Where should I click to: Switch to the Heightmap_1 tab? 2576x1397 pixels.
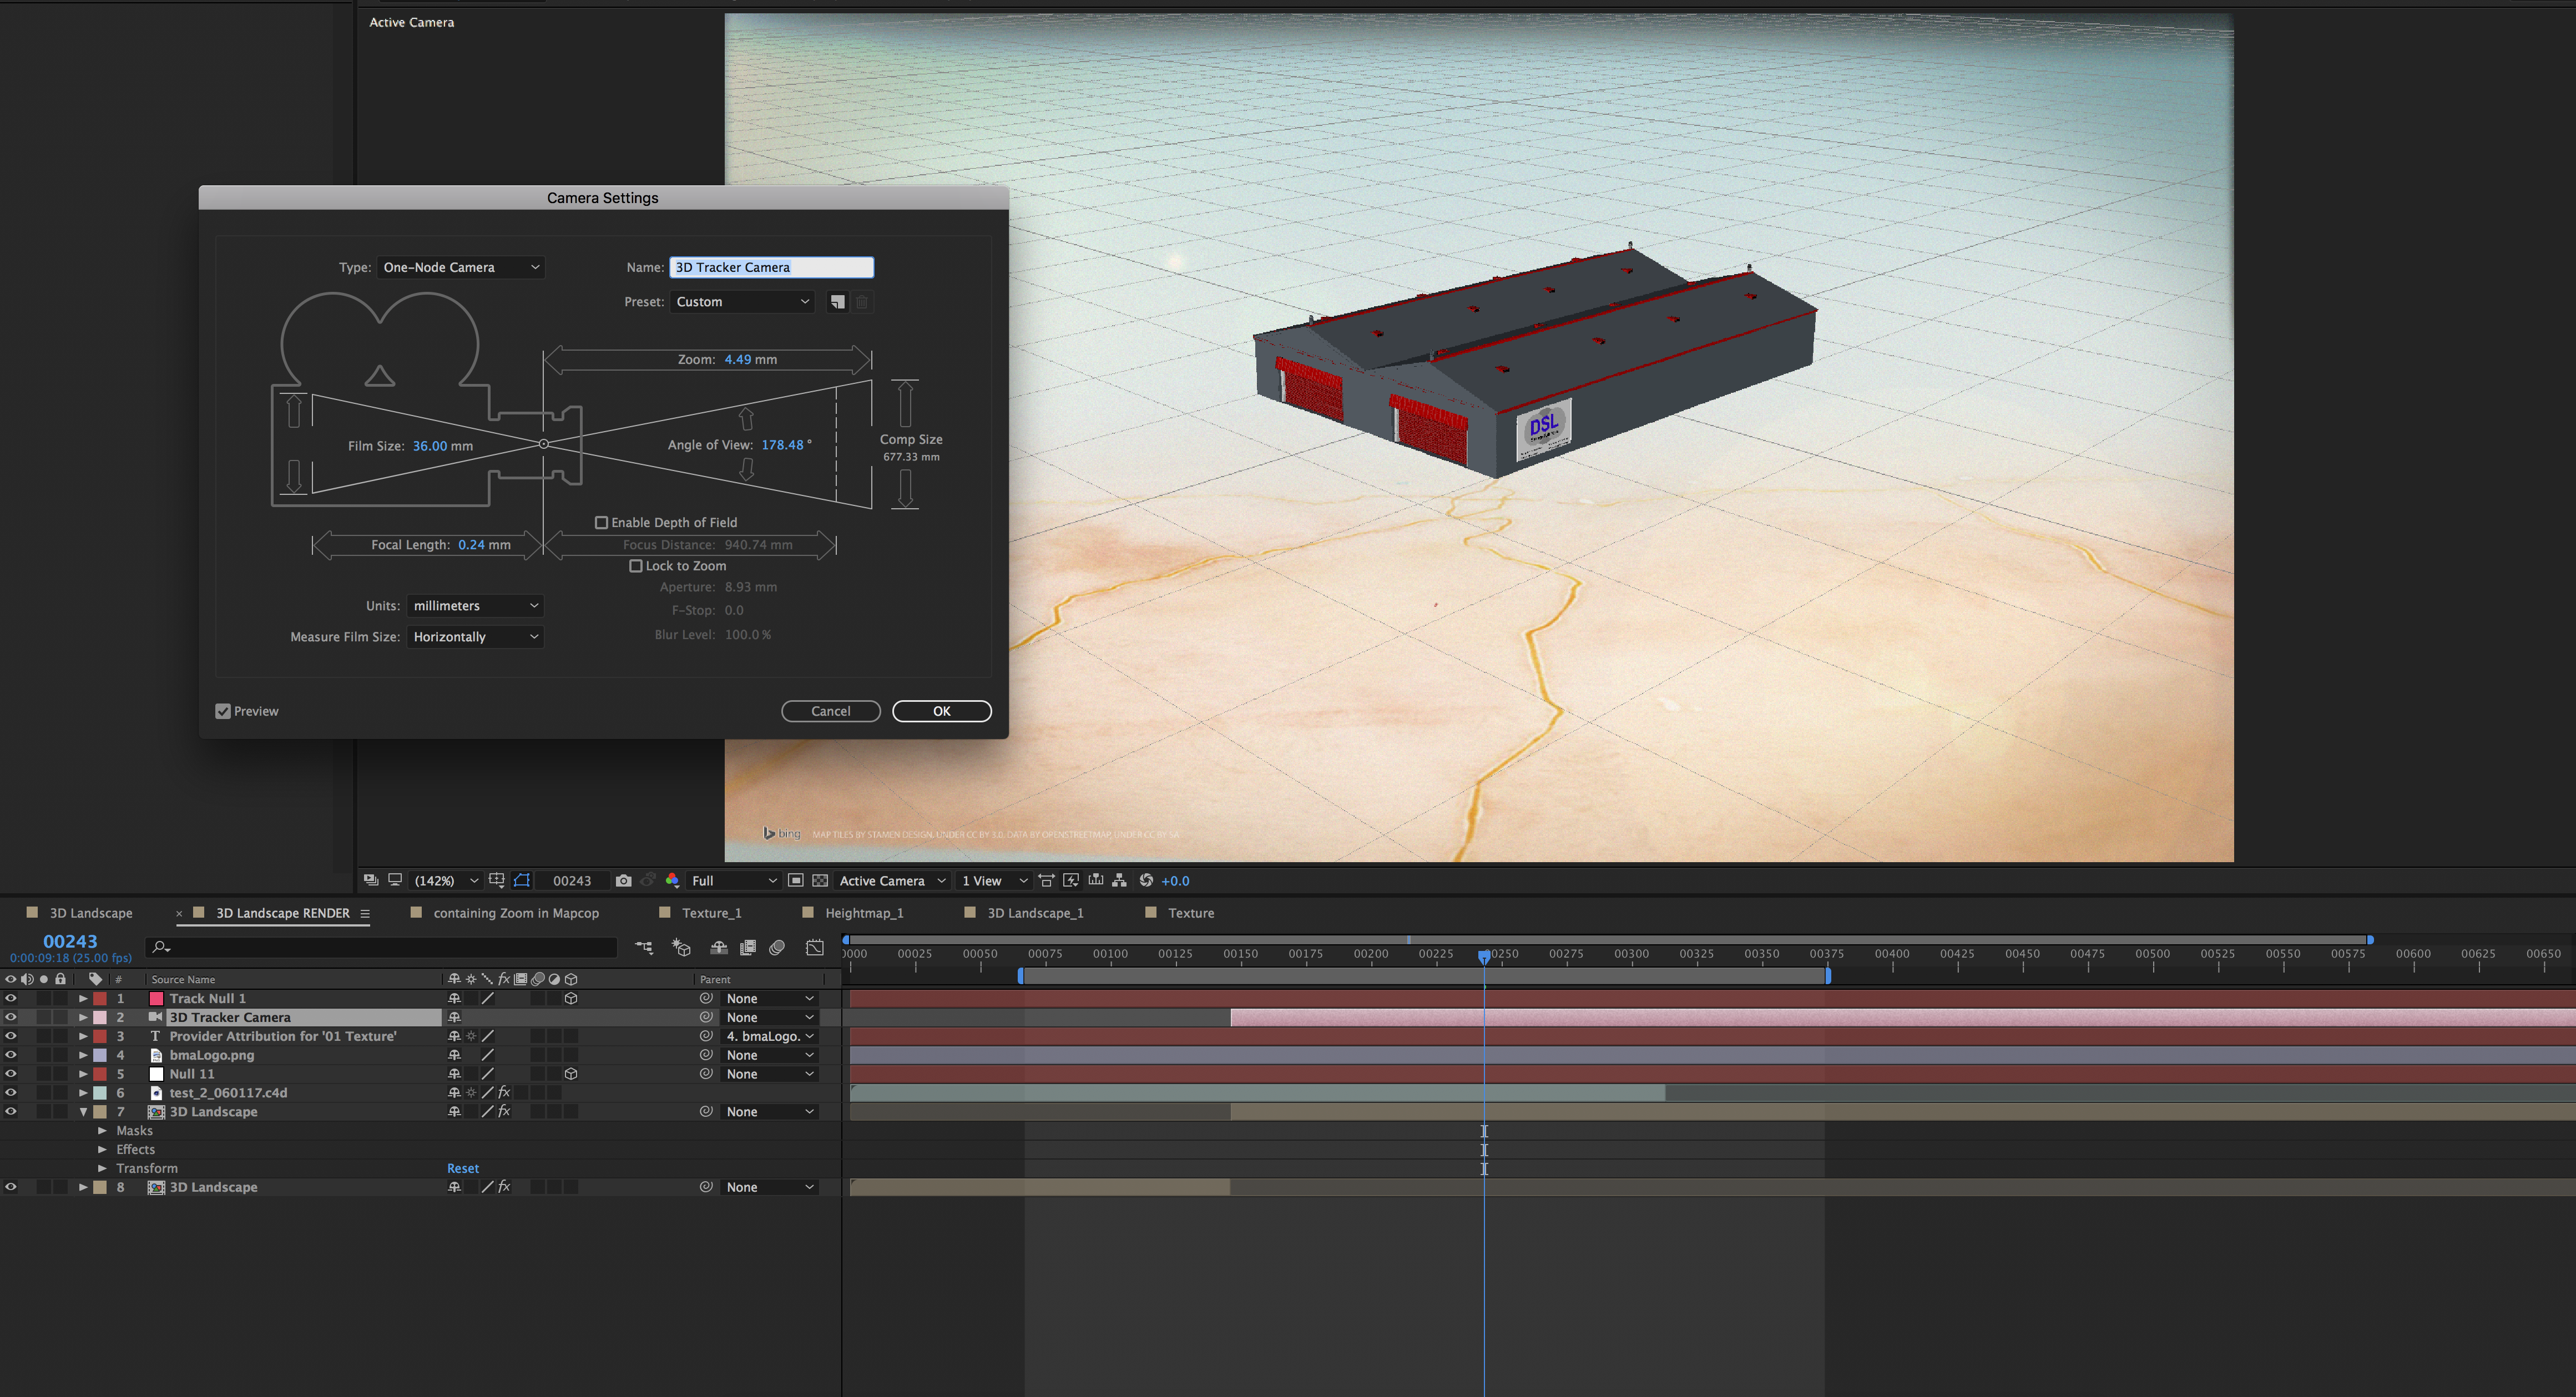[x=863, y=913]
